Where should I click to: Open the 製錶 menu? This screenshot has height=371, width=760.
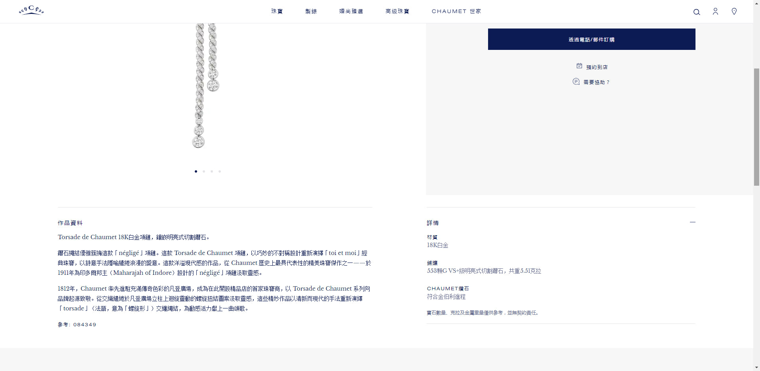[x=311, y=11]
